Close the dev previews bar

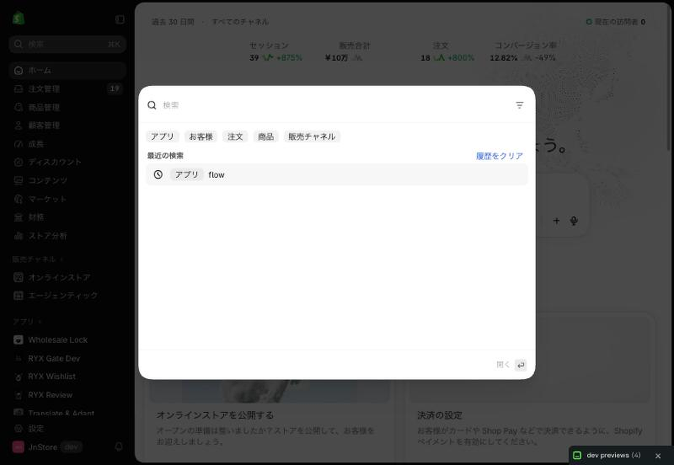(658, 456)
